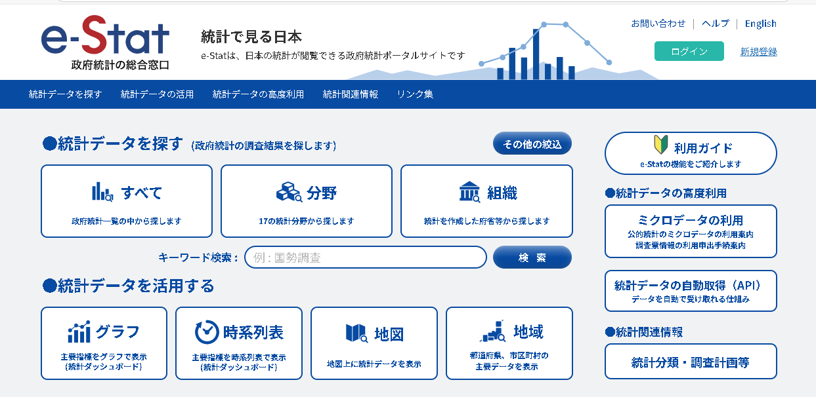The height and width of the screenshot is (397, 816).
Task: Follow the 新規登録 link
Action: (x=759, y=52)
